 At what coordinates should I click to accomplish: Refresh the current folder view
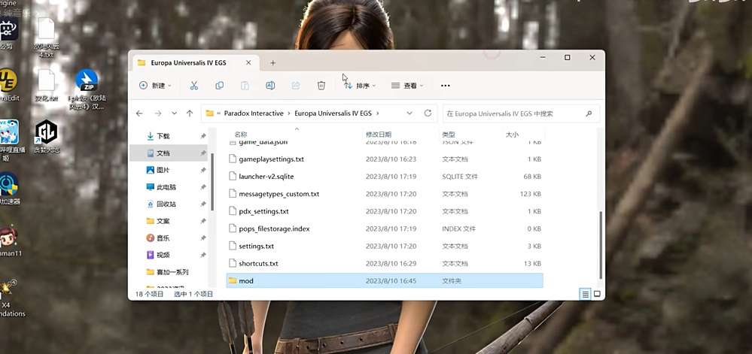(x=428, y=113)
